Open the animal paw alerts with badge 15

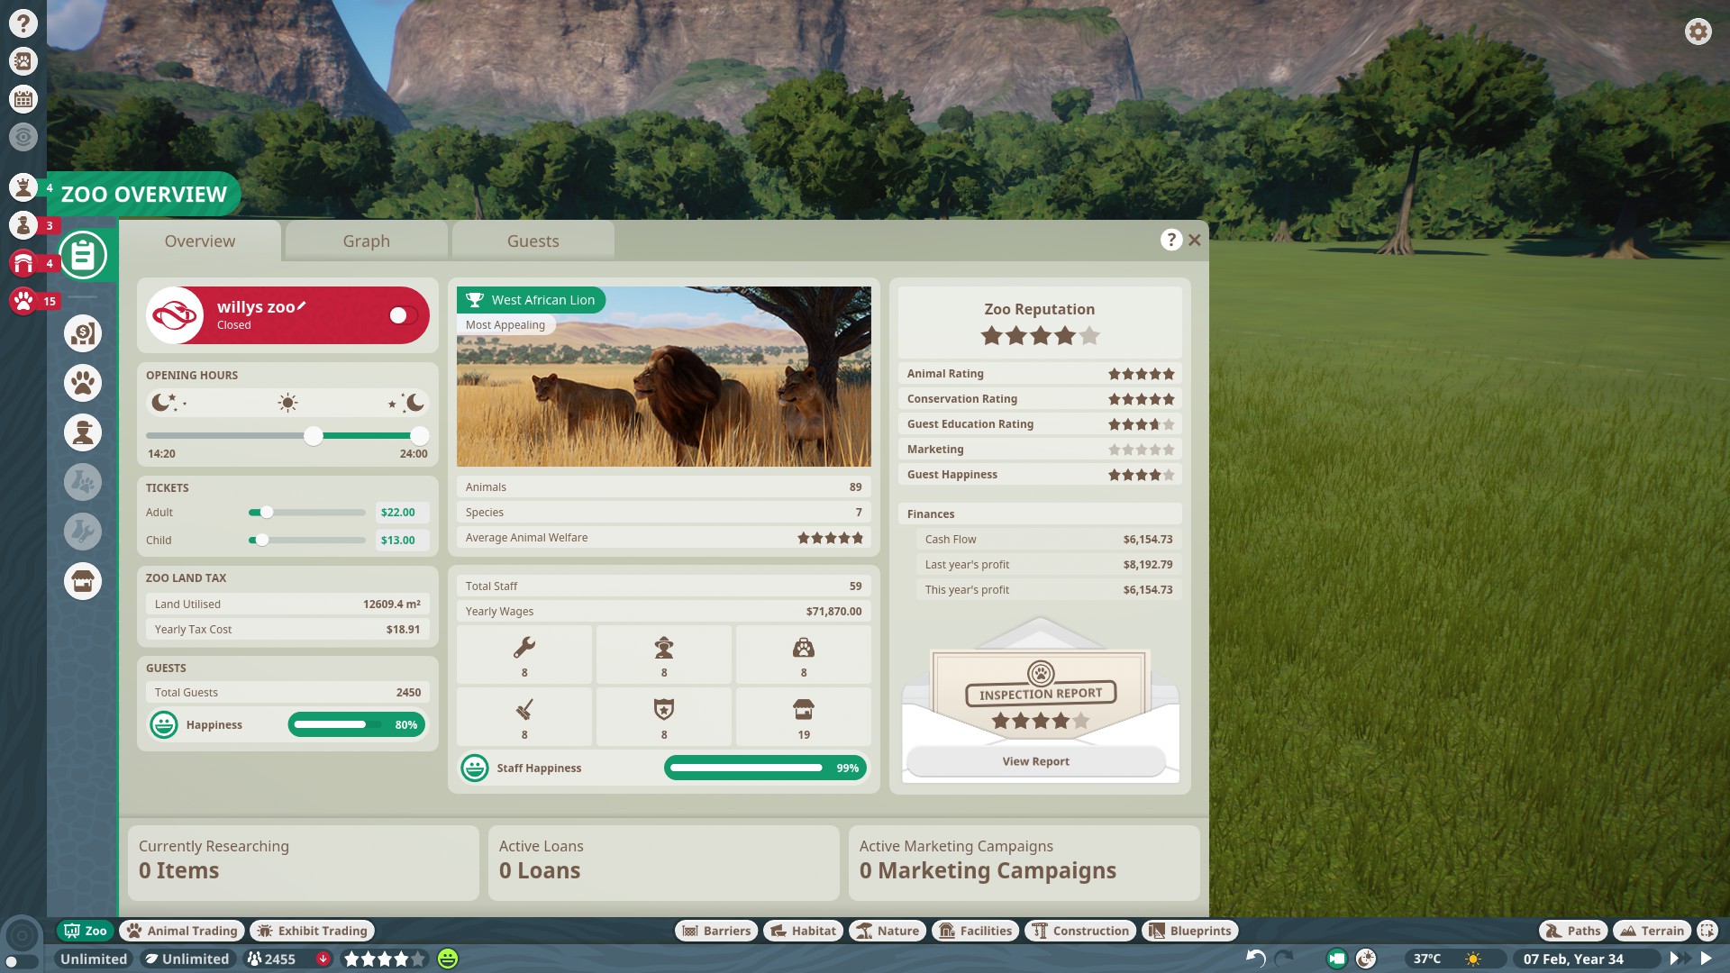click(x=23, y=301)
